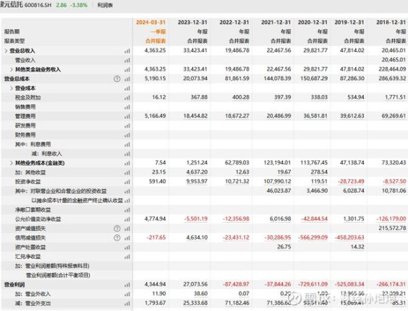Click value 27,073.56 in 营业利润 row
Screen dimensions: 408x311
click(195, 285)
